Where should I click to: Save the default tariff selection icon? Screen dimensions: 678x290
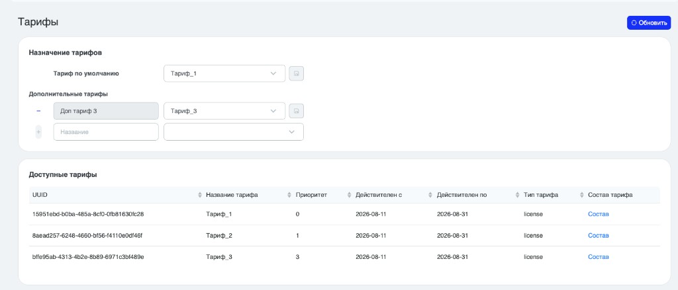[x=296, y=73]
